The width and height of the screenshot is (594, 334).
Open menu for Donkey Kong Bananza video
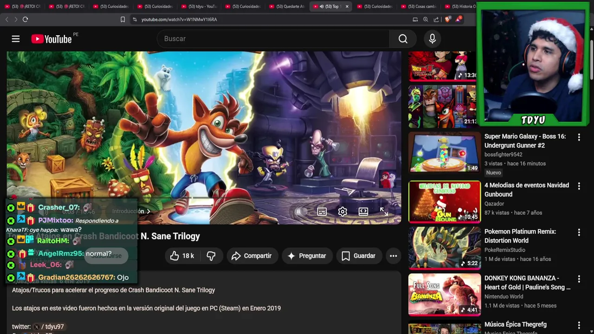click(x=579, y=279)
